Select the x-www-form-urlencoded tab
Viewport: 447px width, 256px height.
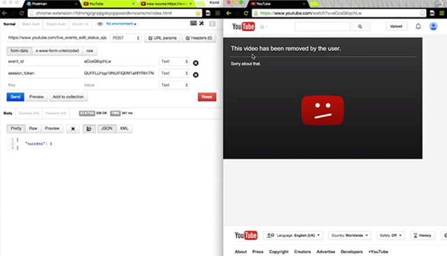[57, 51]
